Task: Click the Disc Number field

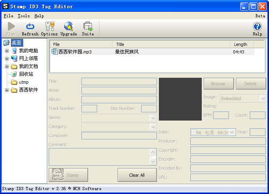Action: (149, 109)
